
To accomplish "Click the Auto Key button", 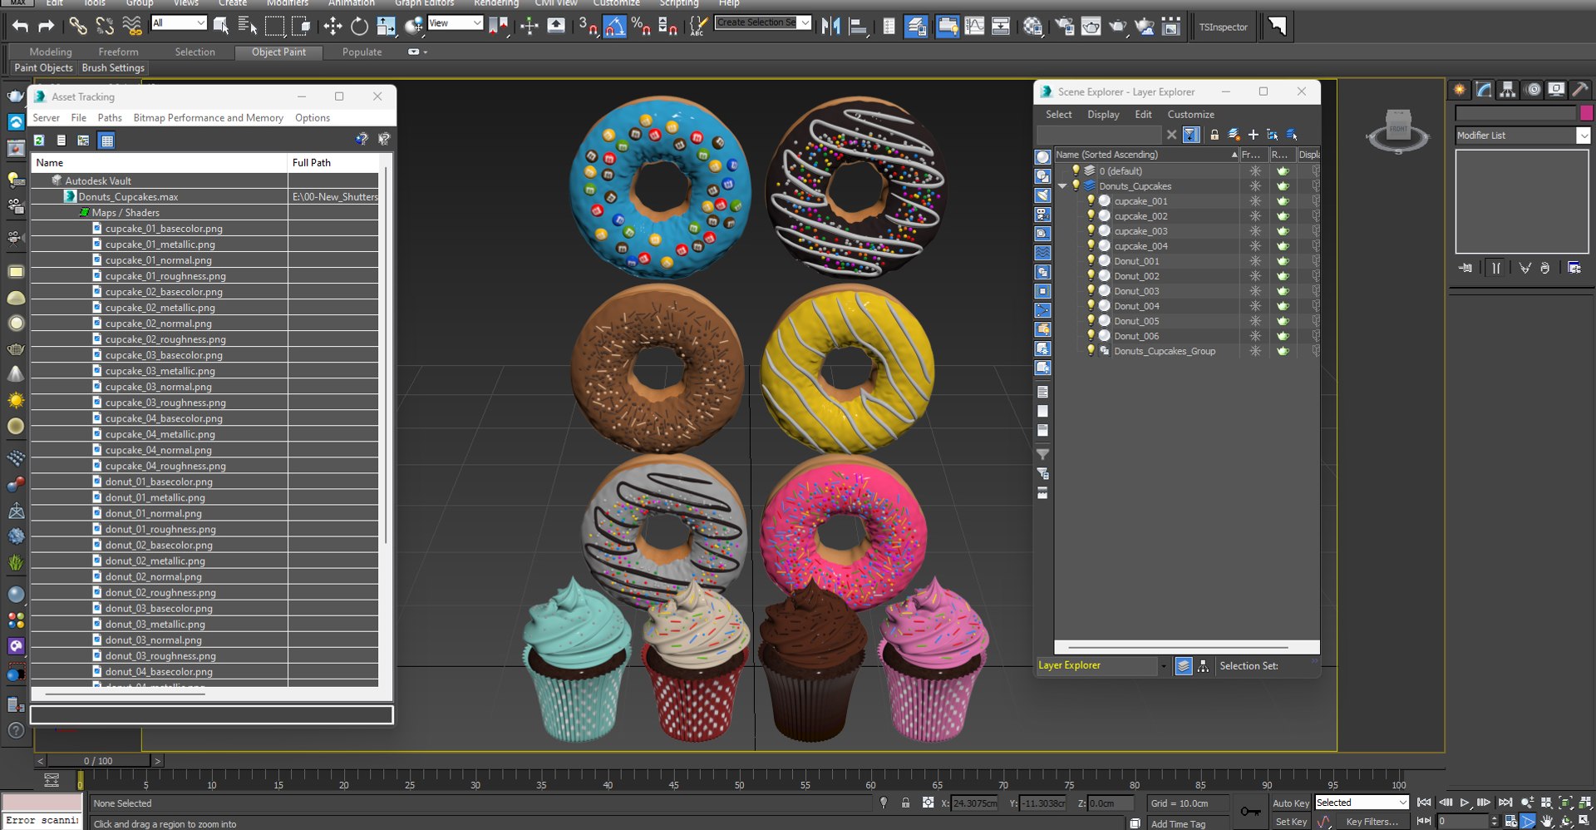I will pyautogui.click(x=1290, y=803).
